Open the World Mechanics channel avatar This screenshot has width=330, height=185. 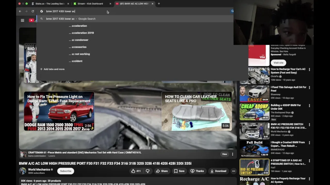pyautogui.click(x=22, y=171)
